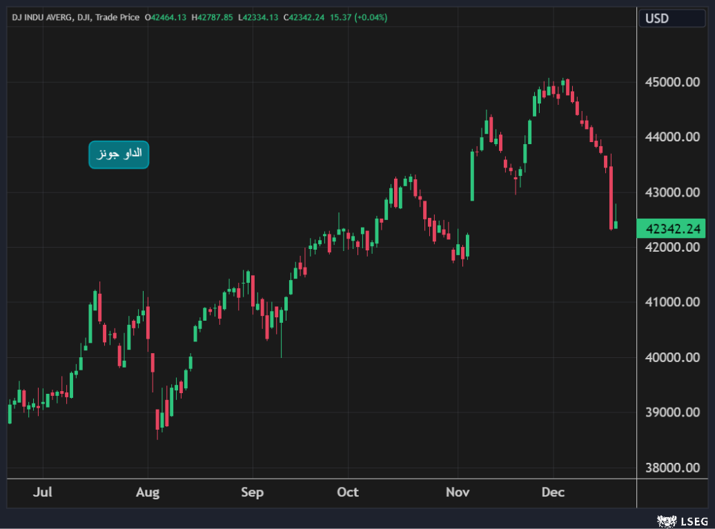Click the 40000.00 price axis label

coord(671,357)
